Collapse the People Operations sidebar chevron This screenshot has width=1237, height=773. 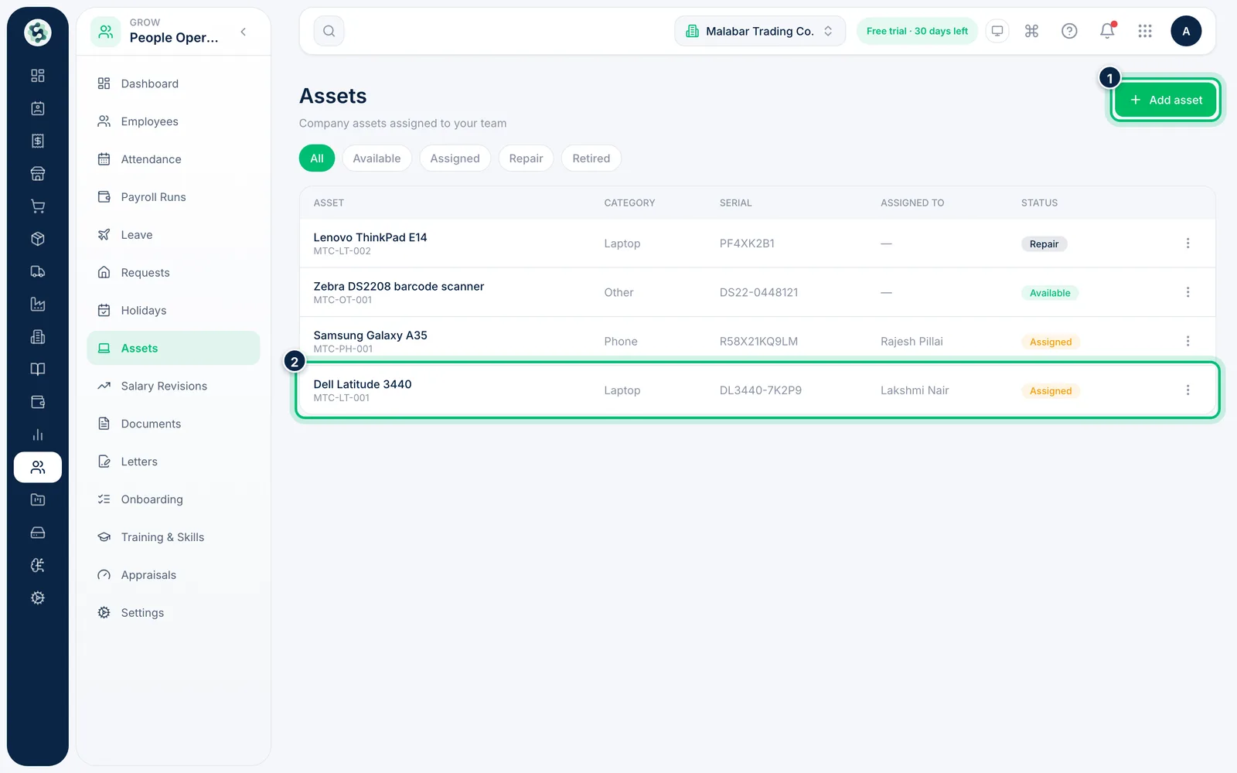pos(244,32)
